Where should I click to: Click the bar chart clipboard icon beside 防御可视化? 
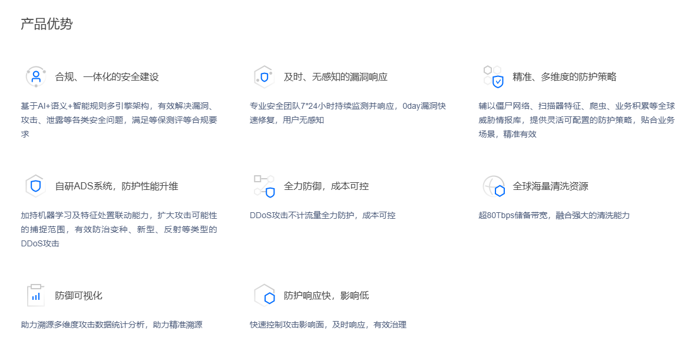click(36, 296)
